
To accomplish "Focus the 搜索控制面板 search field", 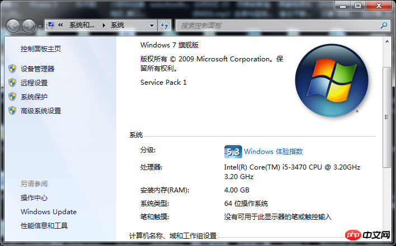I will coord(277,26).
